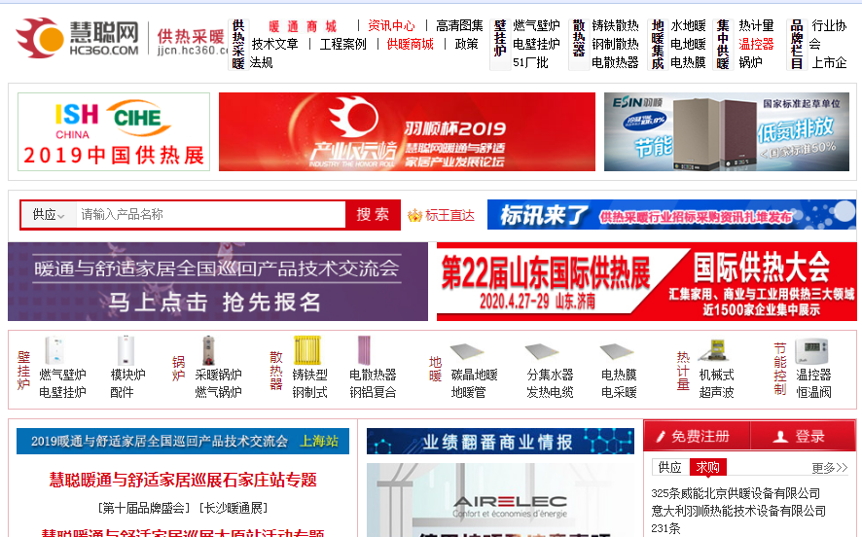Open the 羽顺杯2019 产业风云榜 banner
The image size is (862, 537).
coord(407,132)
